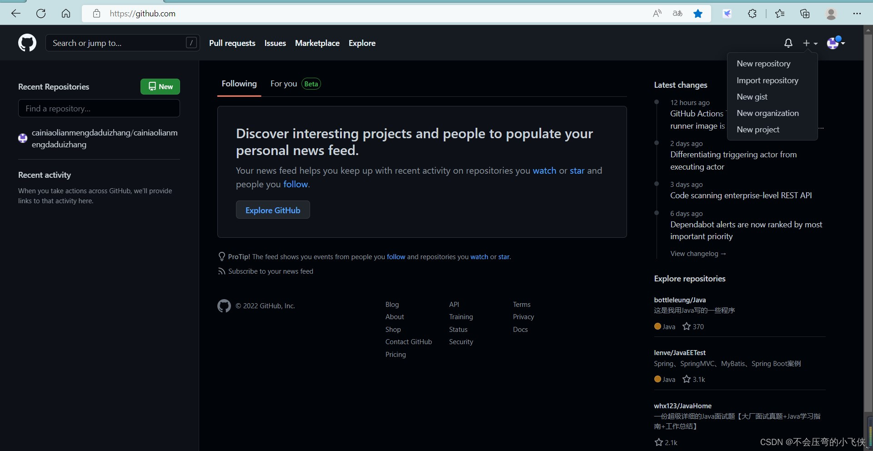Open View changelog link
873x451 pixels.
tap(698, 254)
